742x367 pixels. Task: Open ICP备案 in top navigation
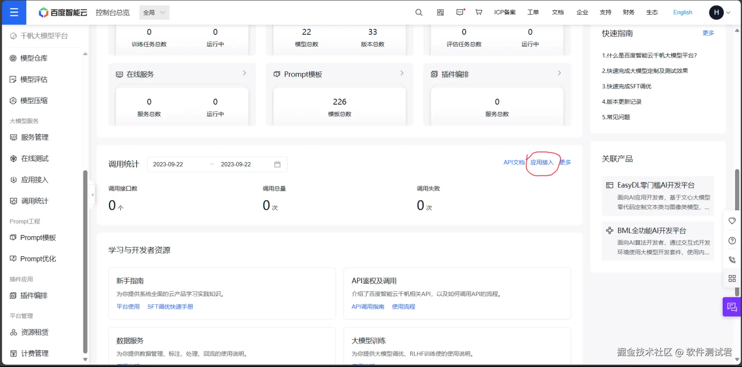505,13
